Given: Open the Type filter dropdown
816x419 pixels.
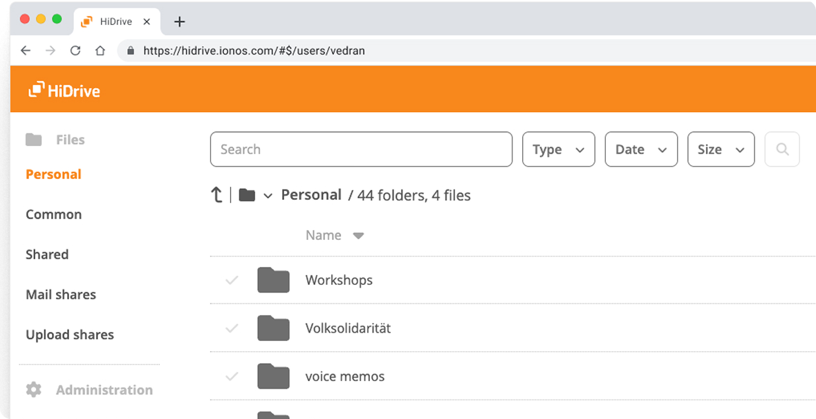Looking at the screenshot, I should 558,149.
